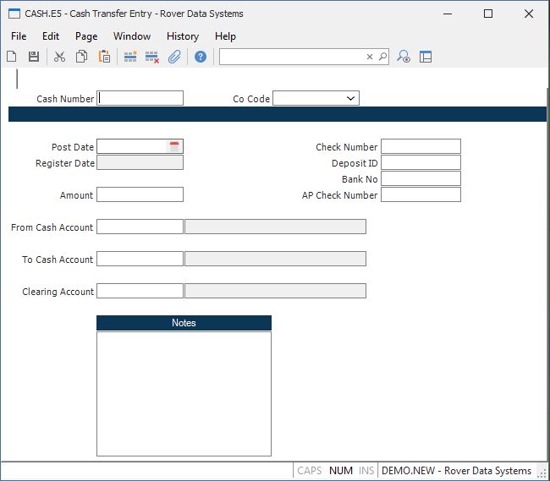Viewport: 550px width, 481px height.
Task: Clear the toolbar search box with X
Action: 370,57
